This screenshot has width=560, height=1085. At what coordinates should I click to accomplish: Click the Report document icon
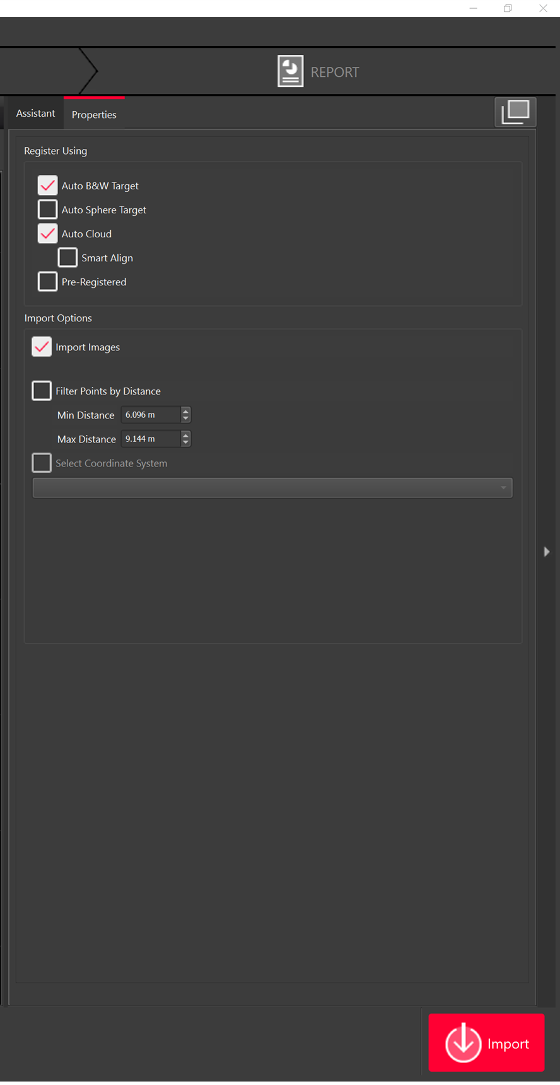[290, 71]
